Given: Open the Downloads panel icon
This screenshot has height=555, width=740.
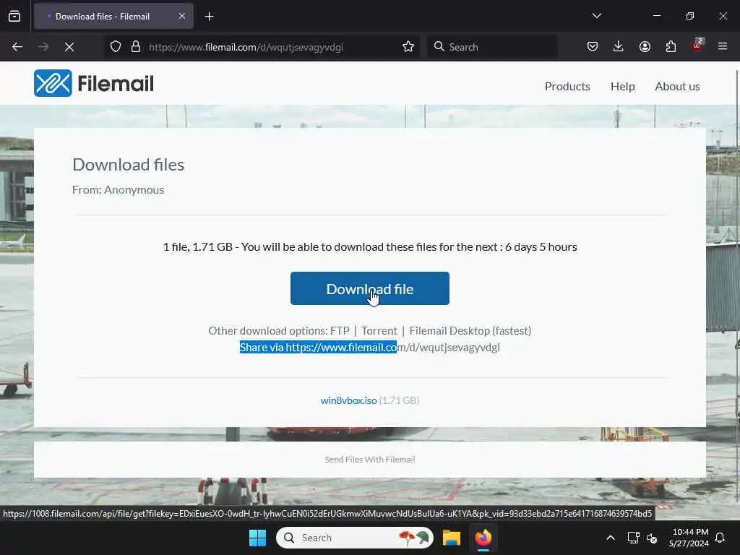Looking at the screenshot, I should tap(619, 46).
